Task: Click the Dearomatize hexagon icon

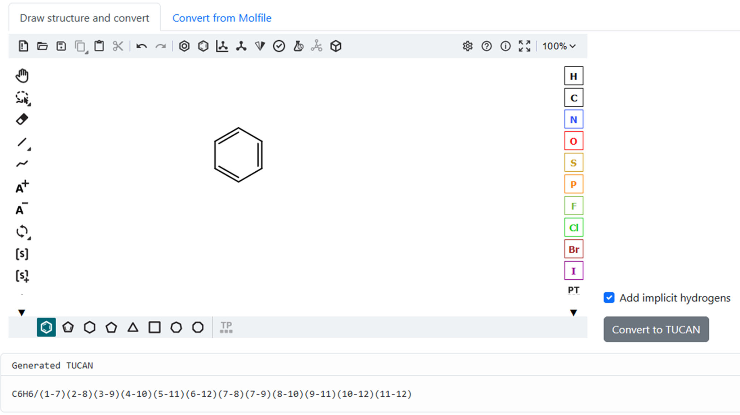Action: pos(203,46)
